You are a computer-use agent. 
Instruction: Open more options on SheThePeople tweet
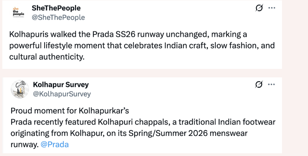272,8
